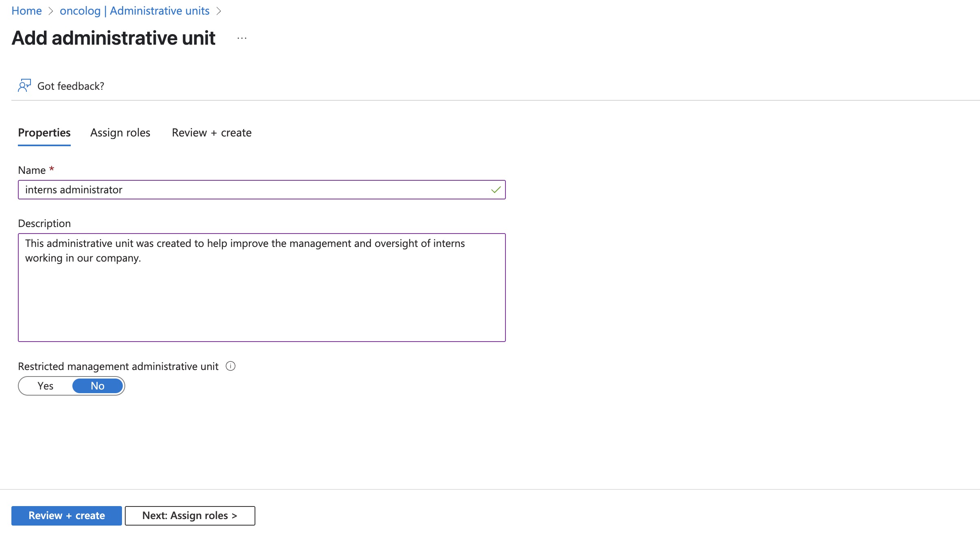Switch to the Assign roles tab
The image size is (980, 541).
tap(120, 133)
